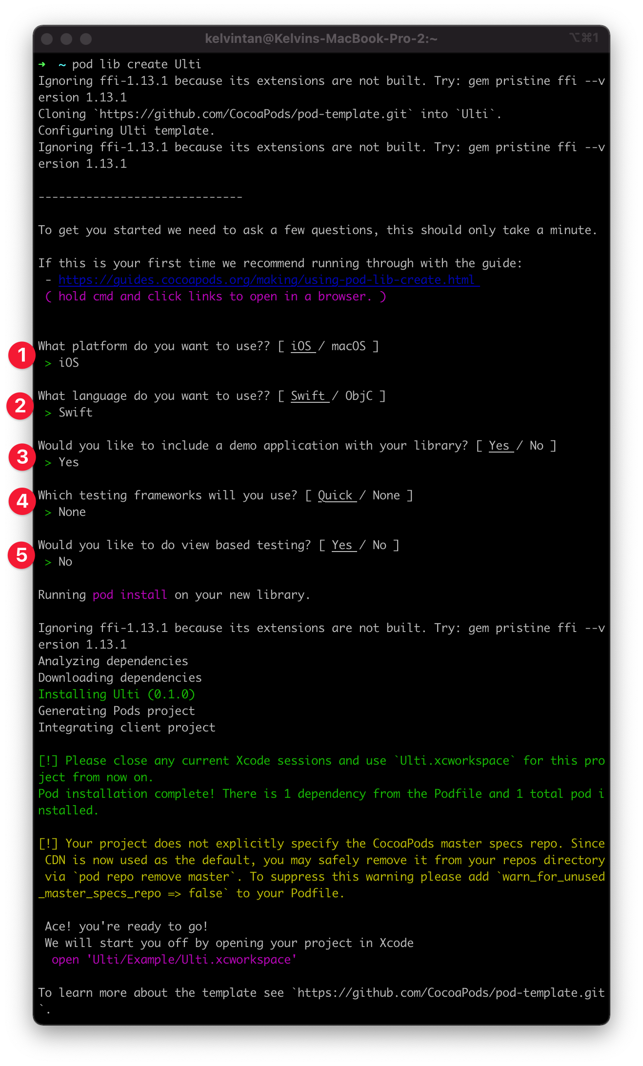This screenshot has height=1066, width=643.
Task: Click the 'pod lib create Ulti' command text
Action: click(x=137, y=64)
